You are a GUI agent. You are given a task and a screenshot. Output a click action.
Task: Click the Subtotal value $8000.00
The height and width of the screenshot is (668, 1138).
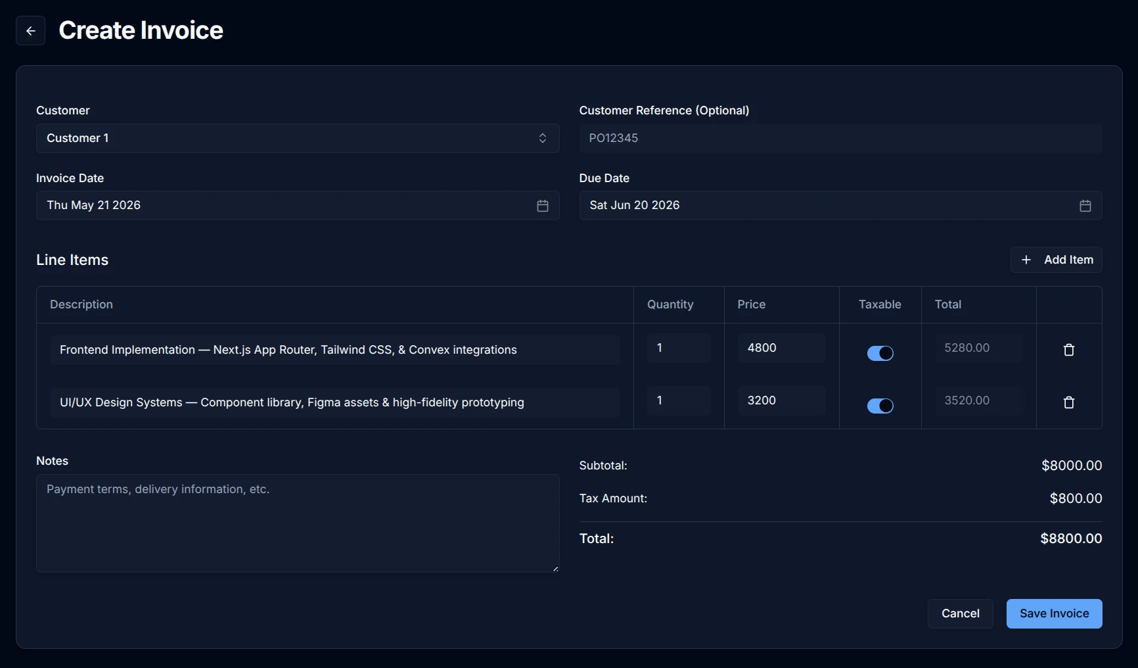(x=1072, y=465)
